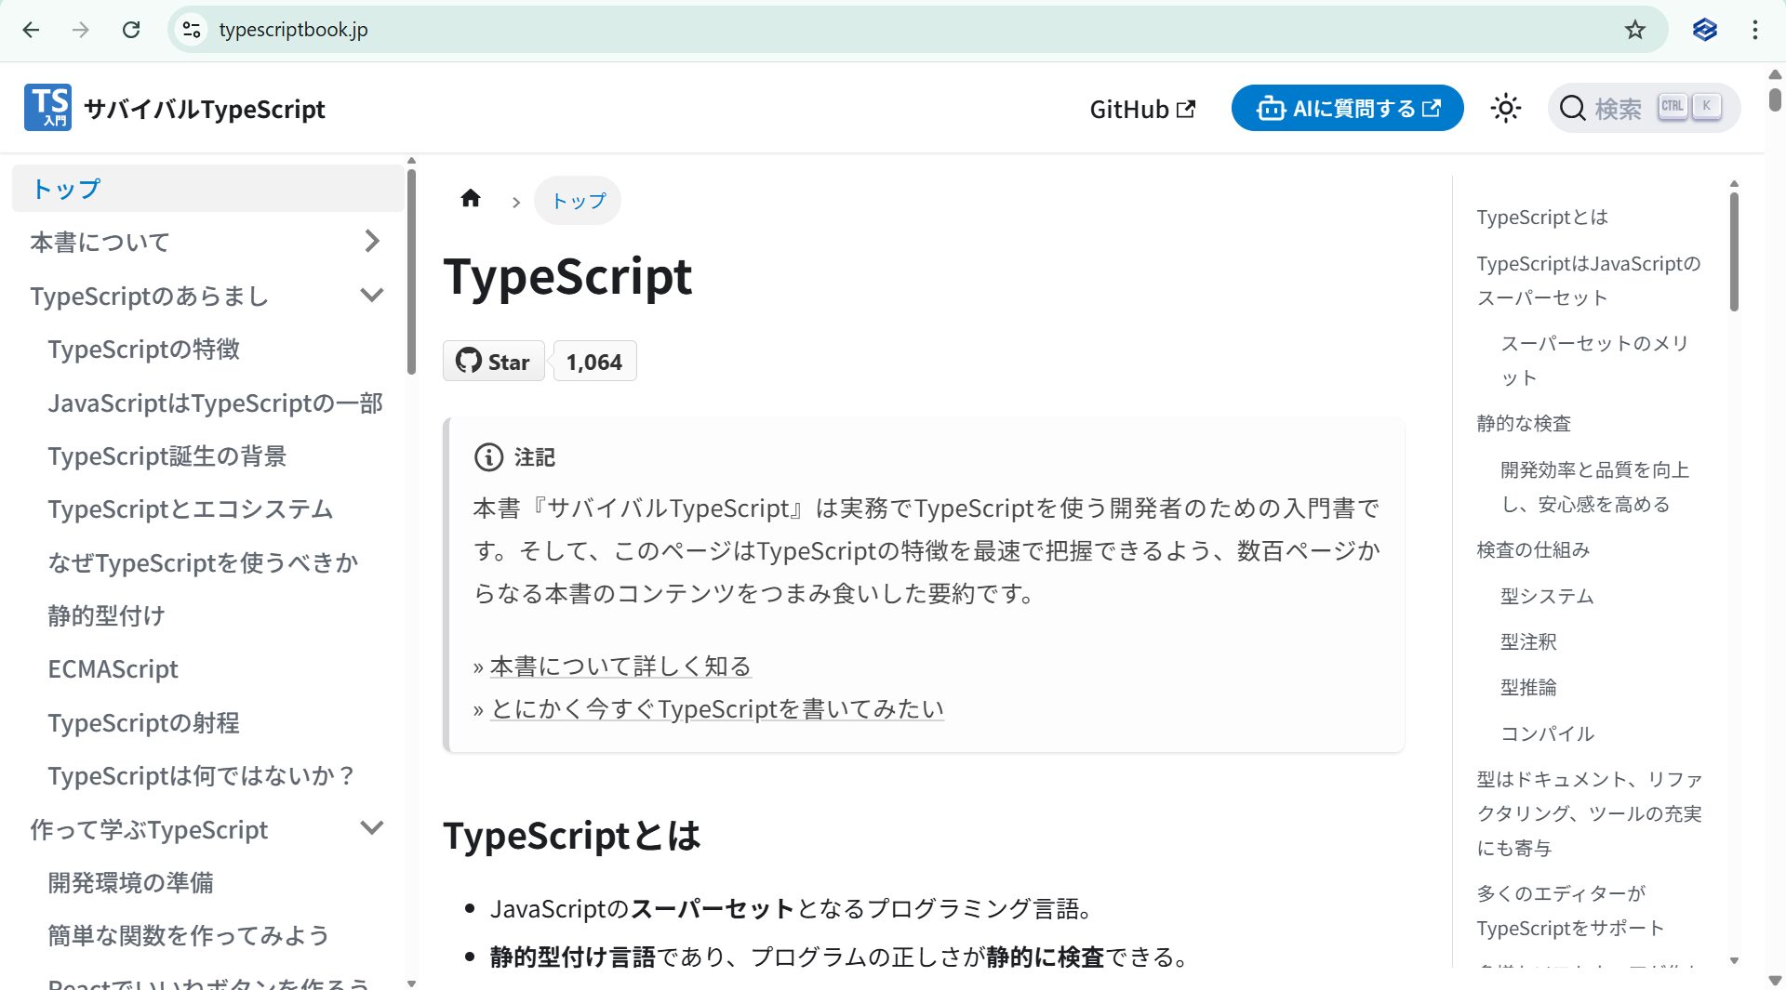The height and width of the screenshot is (990, 1786).
Task: Click the AIに質問する button
Action: (1347, 109)
